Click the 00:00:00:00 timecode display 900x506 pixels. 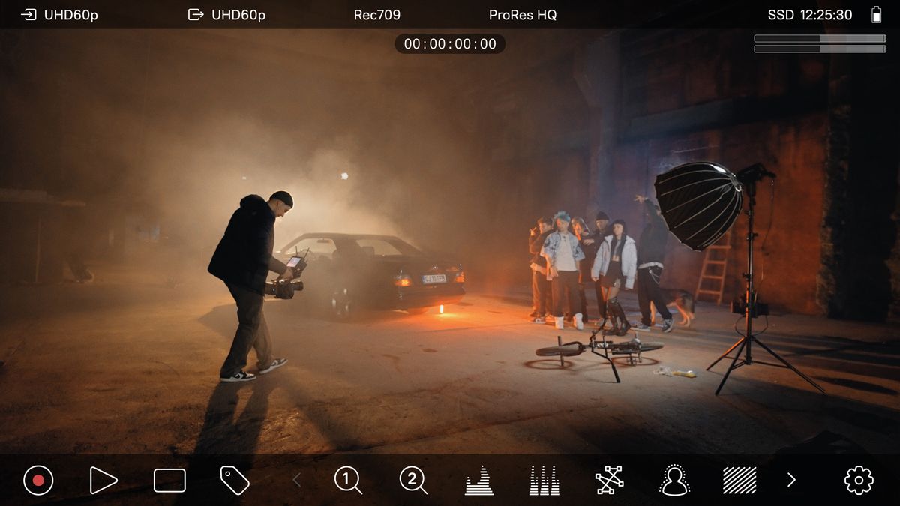pyautogui.click(x=448, y=43)
